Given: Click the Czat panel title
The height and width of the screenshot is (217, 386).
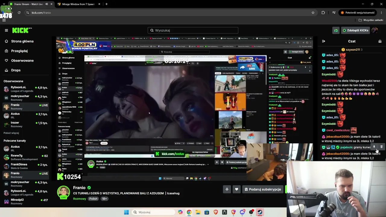Looking at the screenshot, I should pos(352,41).
